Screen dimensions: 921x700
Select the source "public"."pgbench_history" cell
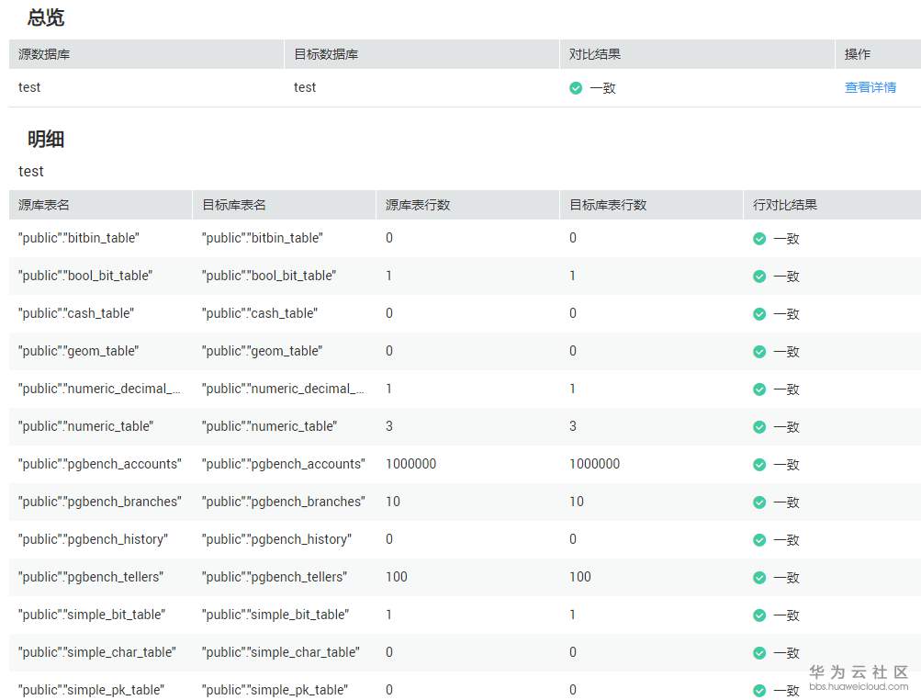pyautogui.click(x=93, y=539)
